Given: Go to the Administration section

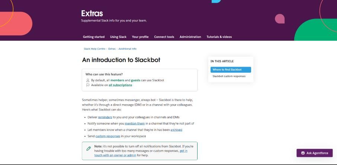Looking at the screenshot, I should point(190,37).
